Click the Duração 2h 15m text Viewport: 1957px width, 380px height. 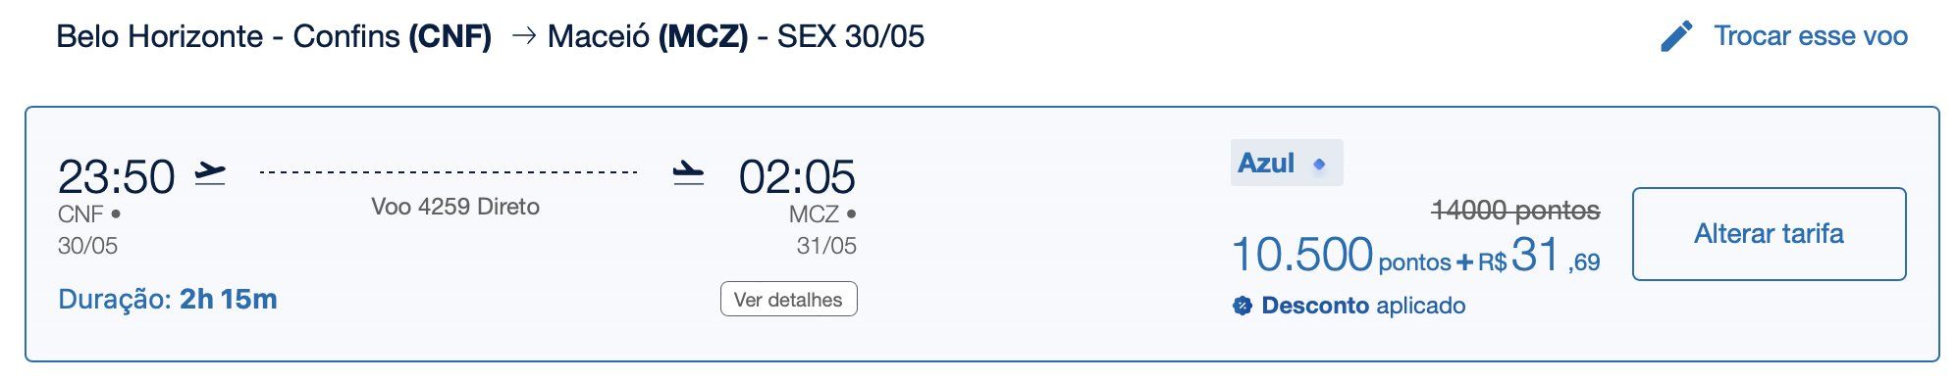click(x=168, y=299)
